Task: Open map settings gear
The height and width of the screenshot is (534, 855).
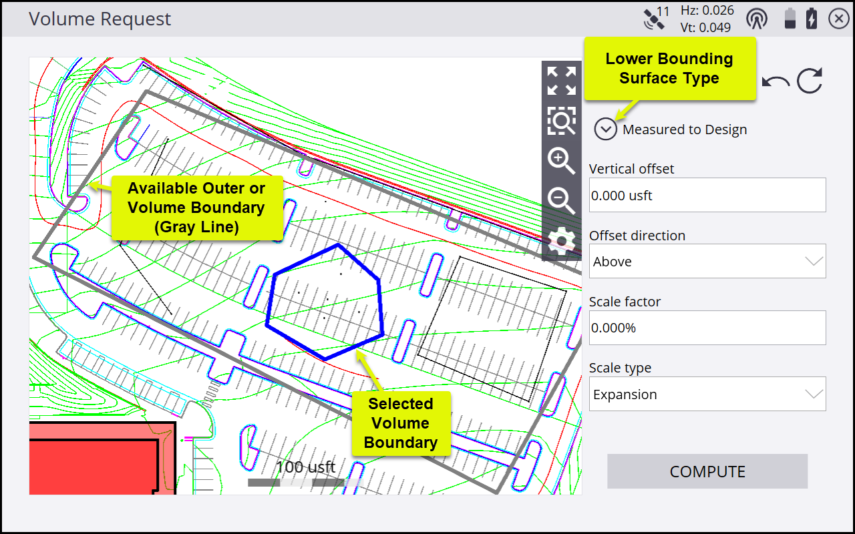Action: 561,241
